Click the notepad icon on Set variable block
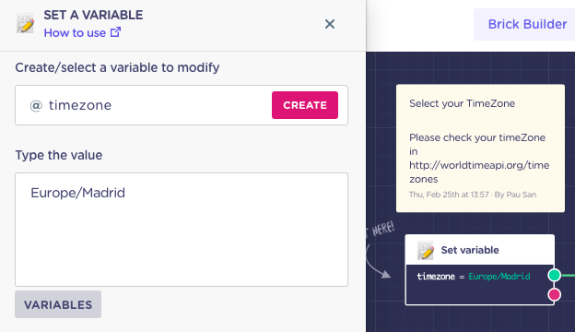575x332 pixels. [426, 251]
